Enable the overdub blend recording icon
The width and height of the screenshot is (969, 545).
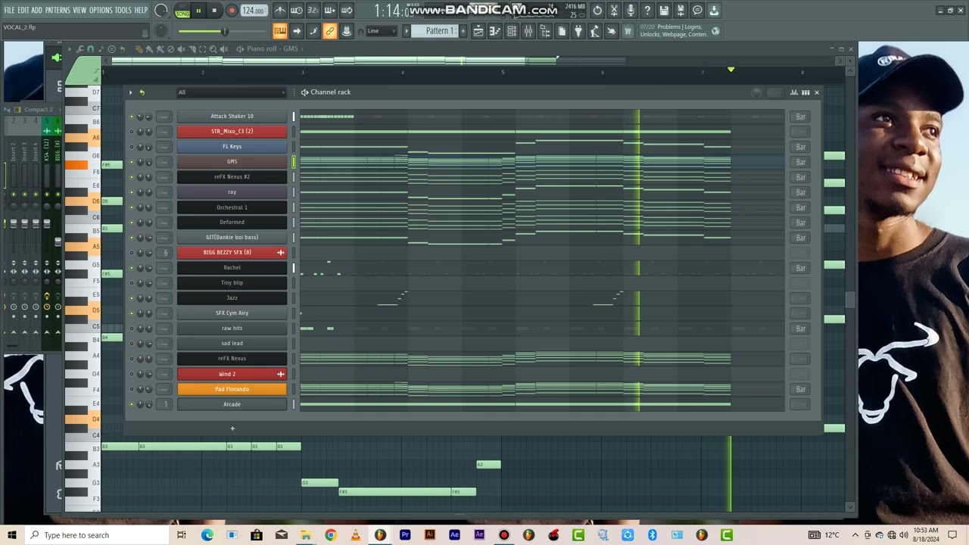click(x=330, y=11)
